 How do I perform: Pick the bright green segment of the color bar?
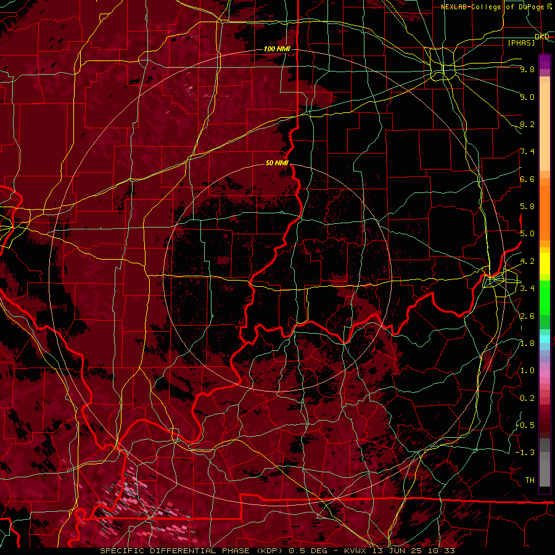(x=545, y=297)
